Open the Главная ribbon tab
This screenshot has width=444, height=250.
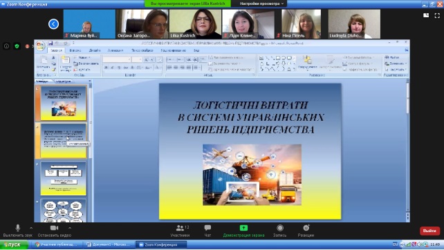pyautogui.click(x=56, y=50)
